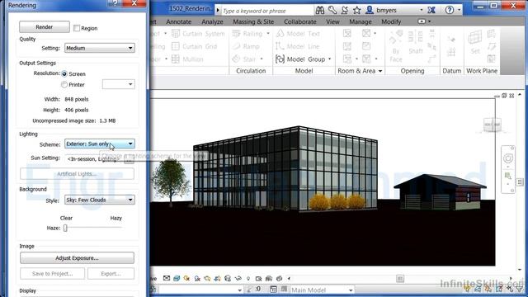Click the search binoculars icon

coord(320,10)
